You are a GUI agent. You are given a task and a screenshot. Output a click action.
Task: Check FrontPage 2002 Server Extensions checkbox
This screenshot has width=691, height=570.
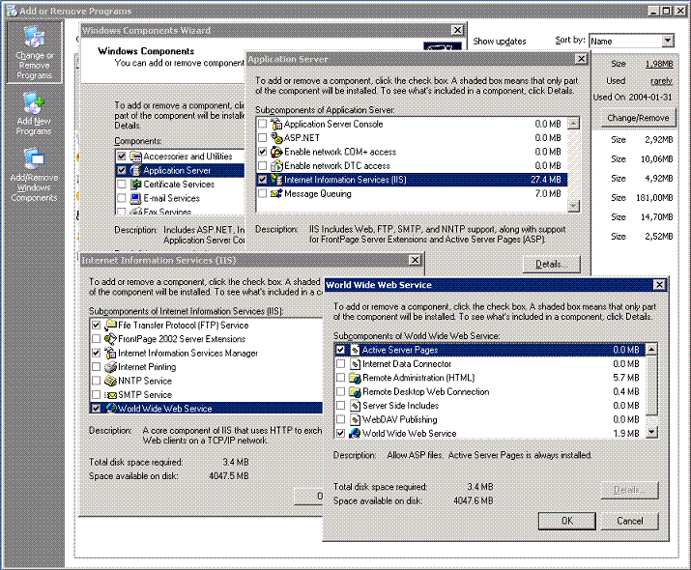coord(96,339)
